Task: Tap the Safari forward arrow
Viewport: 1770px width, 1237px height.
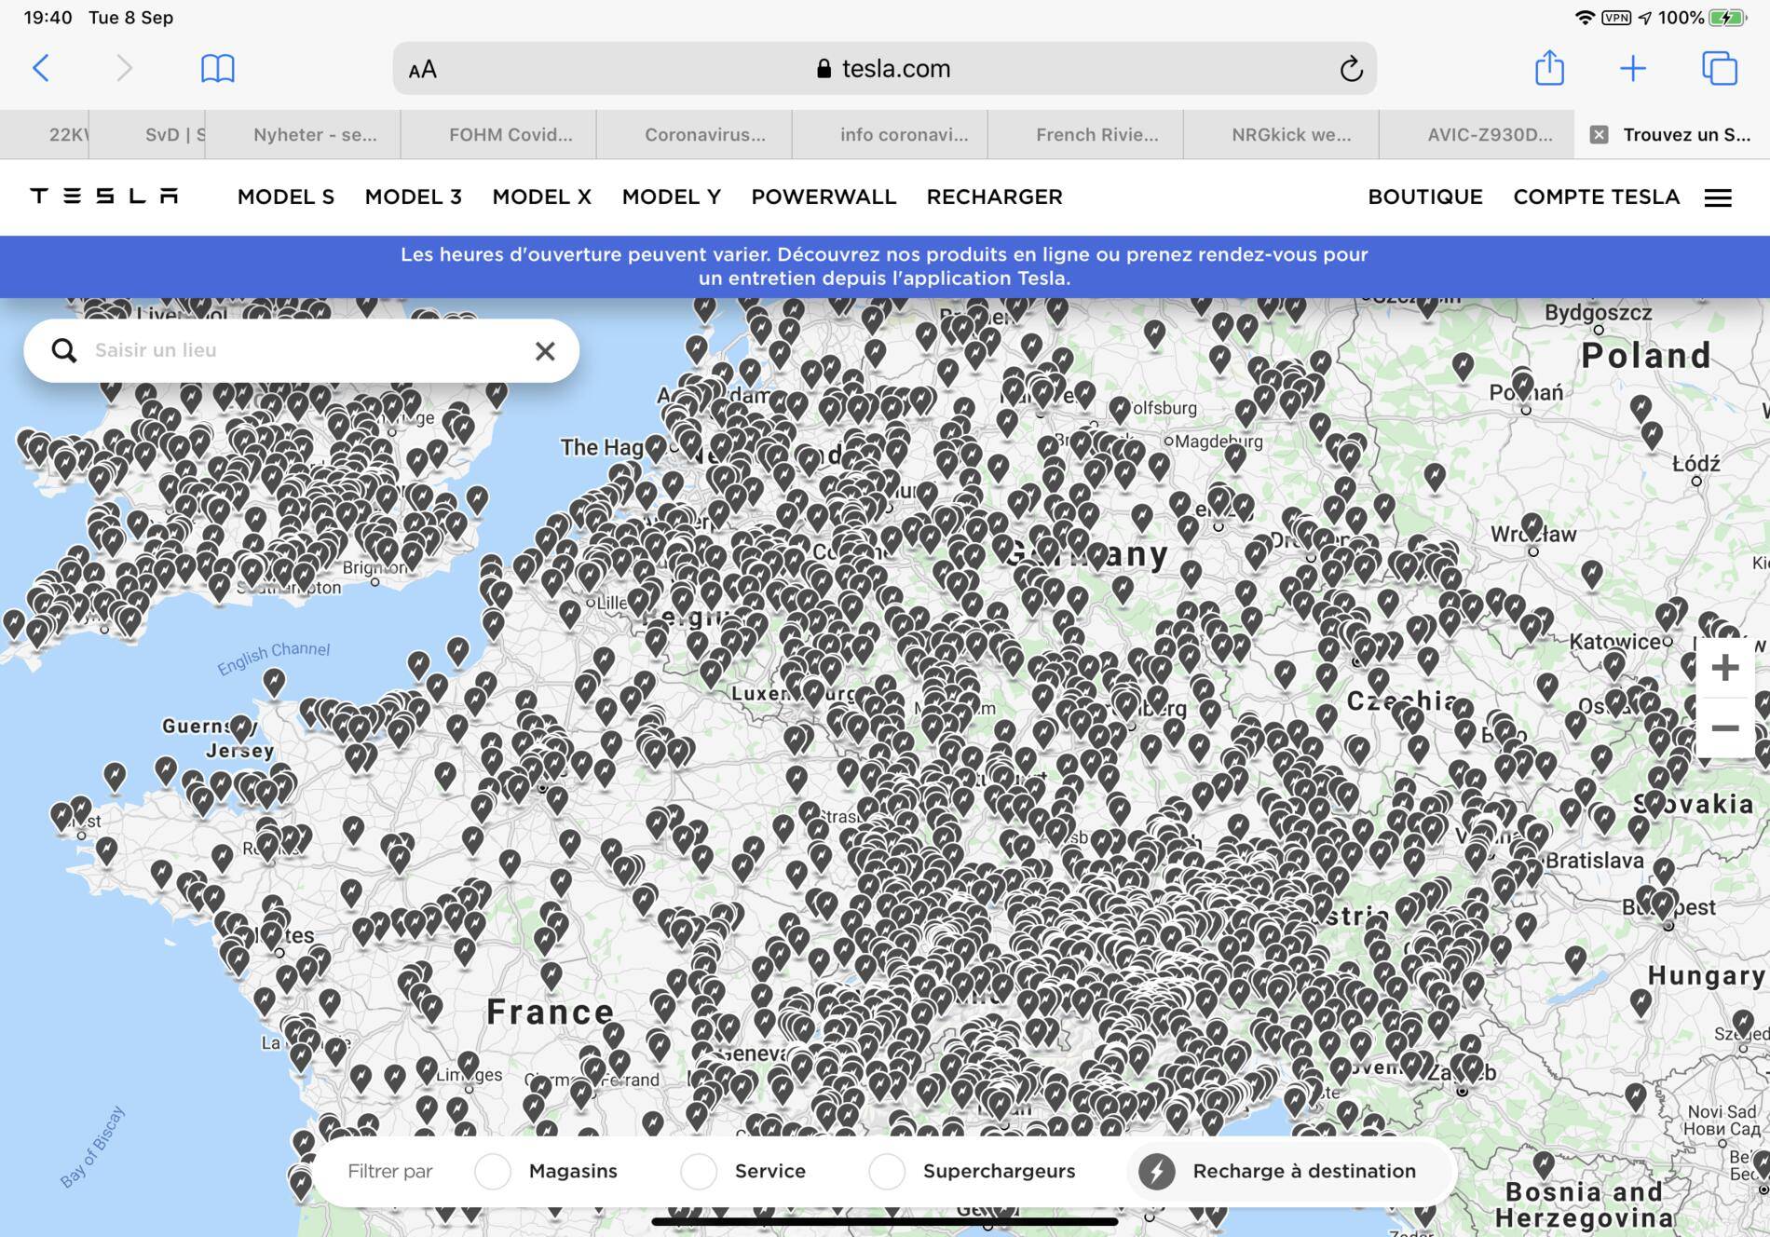Action: click(124, 68)
